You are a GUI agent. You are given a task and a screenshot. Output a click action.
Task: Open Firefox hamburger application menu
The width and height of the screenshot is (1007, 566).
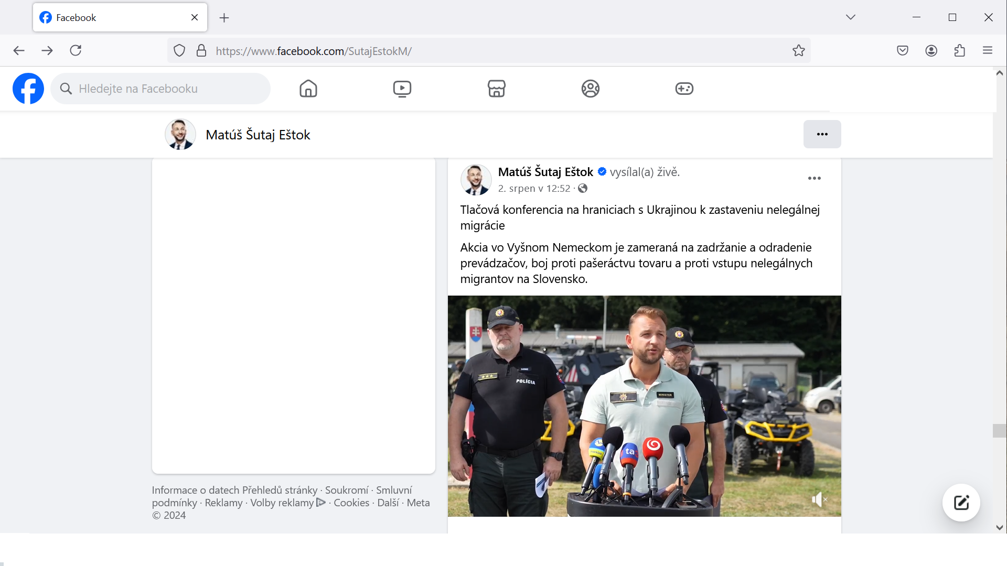tap(988, 51)
